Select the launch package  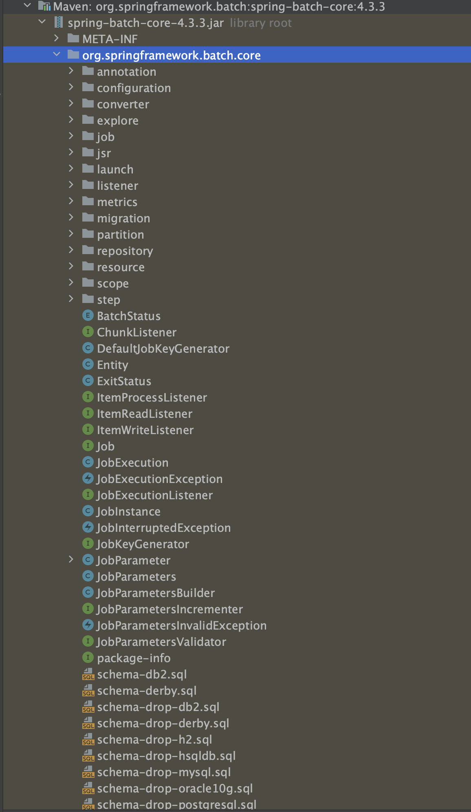[115, 169]
